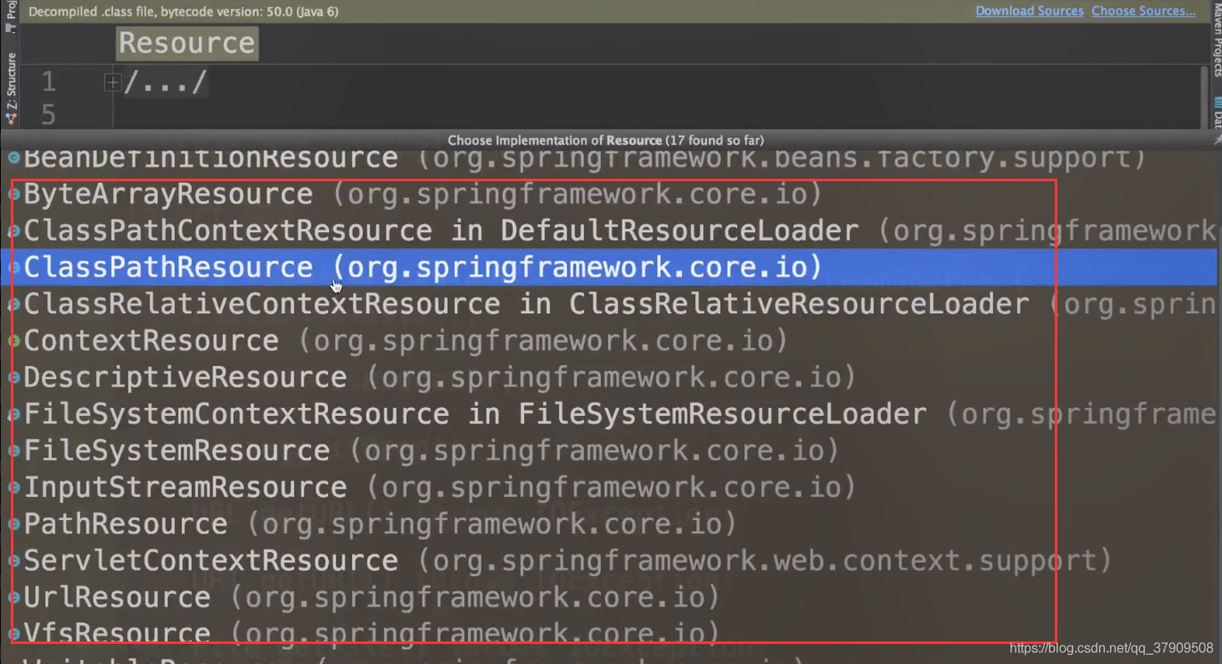Open the Structure tool window tab

pos(11,89)
